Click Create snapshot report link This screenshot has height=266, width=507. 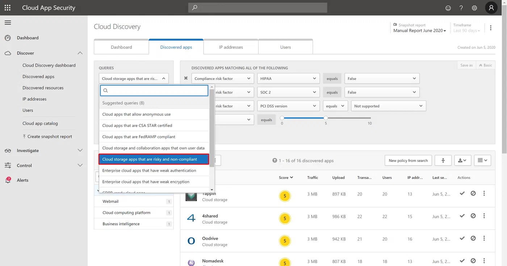click(x=47, y=137)
